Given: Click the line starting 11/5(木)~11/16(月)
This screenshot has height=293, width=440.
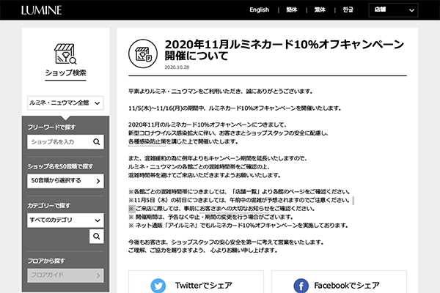Looking at the screenshot, I should [x=235, y=108].
